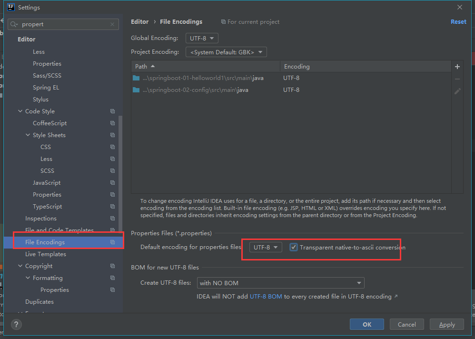Click the settings tree scrollbar
The image size is (475, 339).
click(x=120, y=174)
